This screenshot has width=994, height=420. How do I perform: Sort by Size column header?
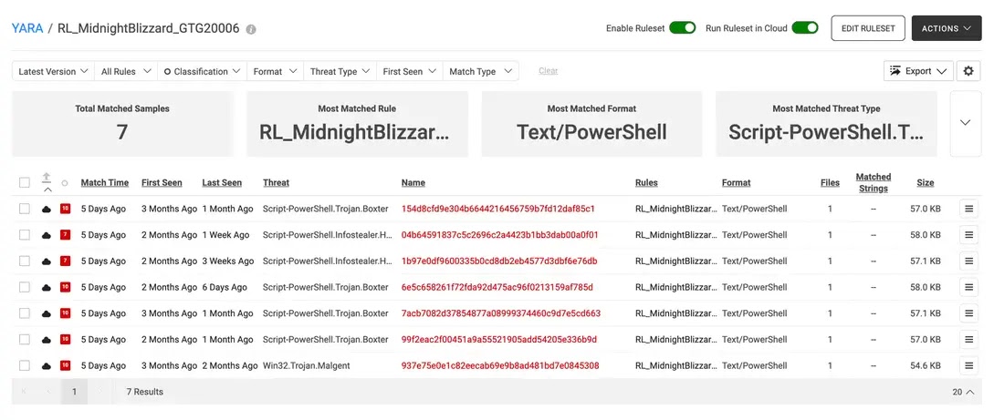[925, 183]
